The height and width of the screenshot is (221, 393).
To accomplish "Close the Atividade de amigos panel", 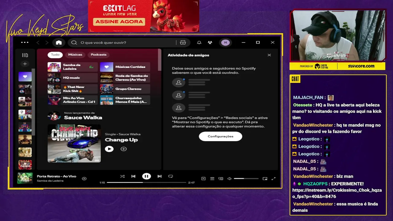I will [269, 55].
